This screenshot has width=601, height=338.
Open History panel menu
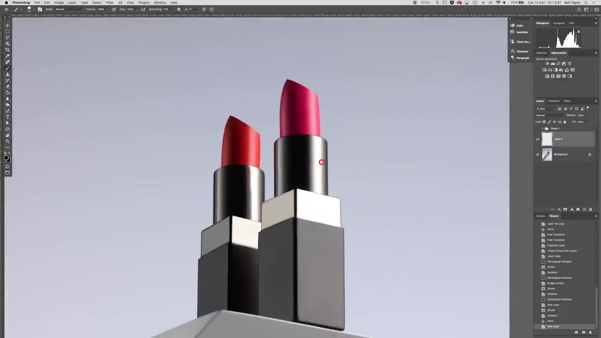596,216
